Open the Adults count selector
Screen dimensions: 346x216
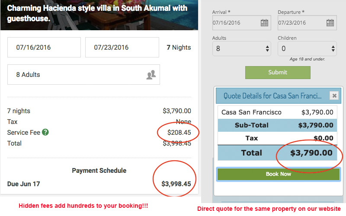241,48
